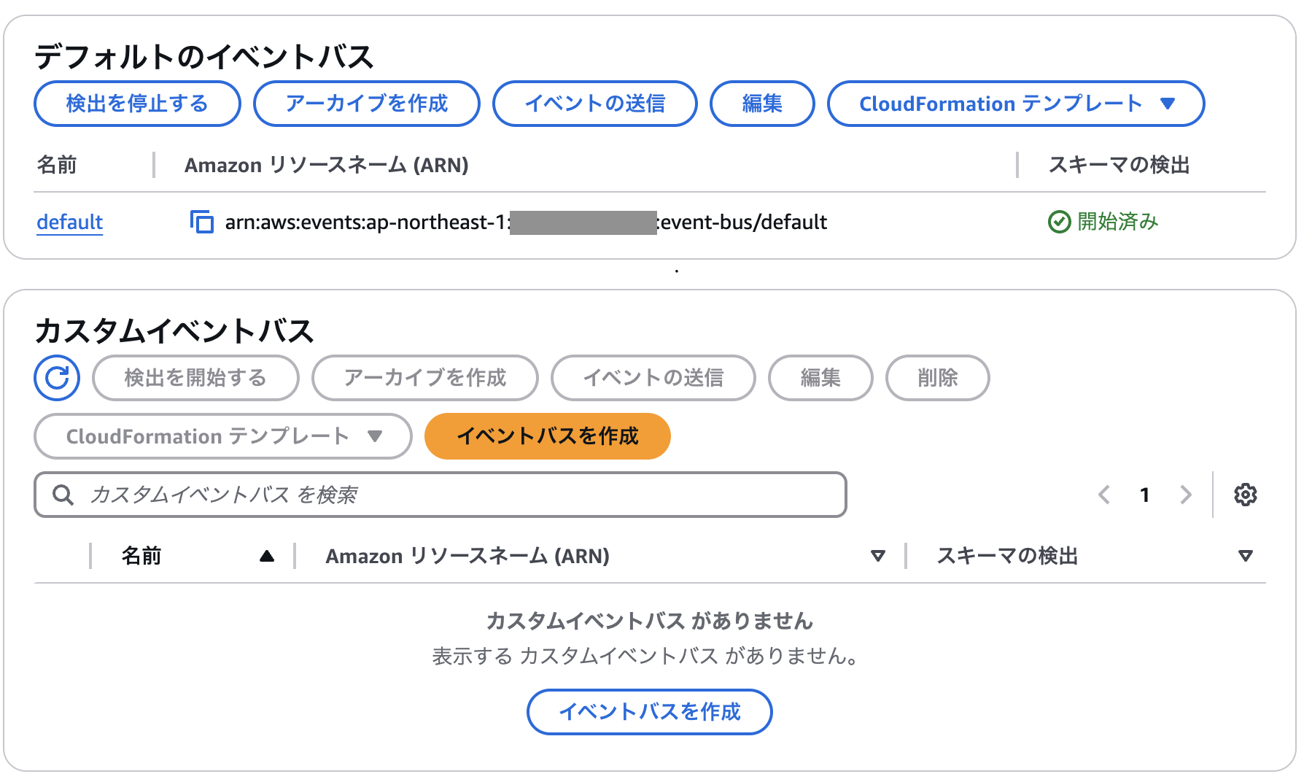Refresh the custom event bus list
The height and width of the screenshot is (782, 1304).
coord(56,378)
